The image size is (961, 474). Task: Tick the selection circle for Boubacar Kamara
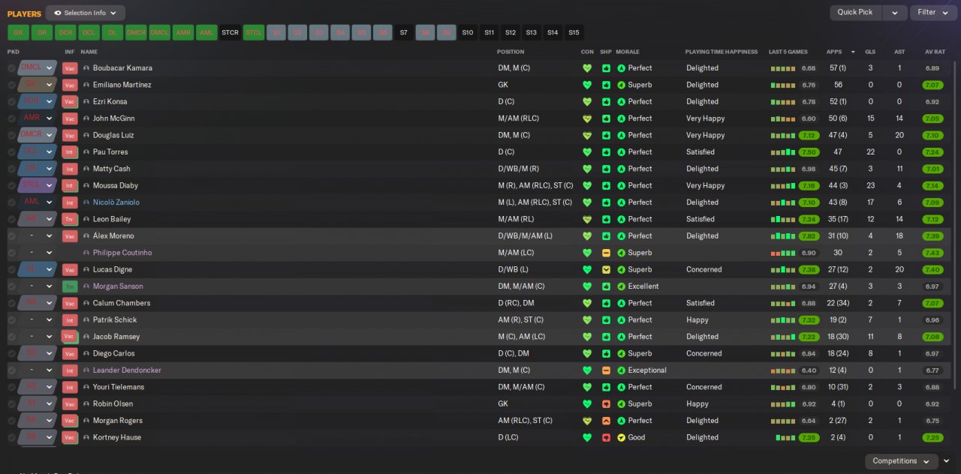tap(11, 68)
